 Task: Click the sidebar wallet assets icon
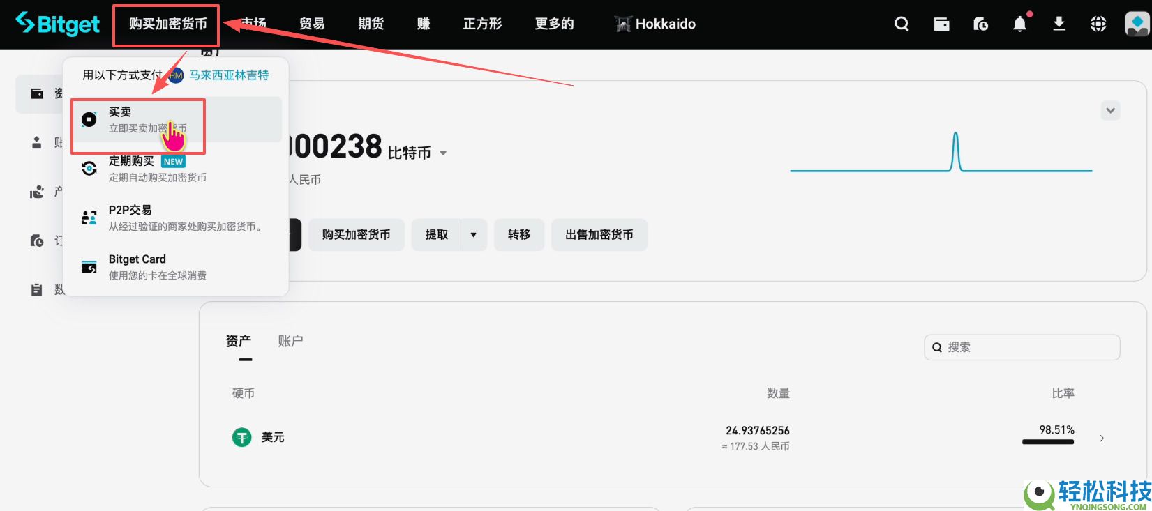[x=37, y=93]
